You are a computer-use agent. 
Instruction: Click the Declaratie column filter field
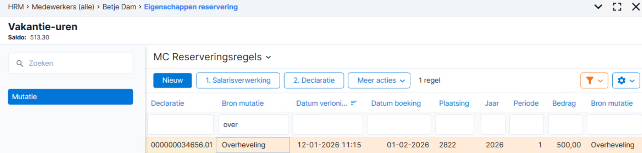point(181,125)
